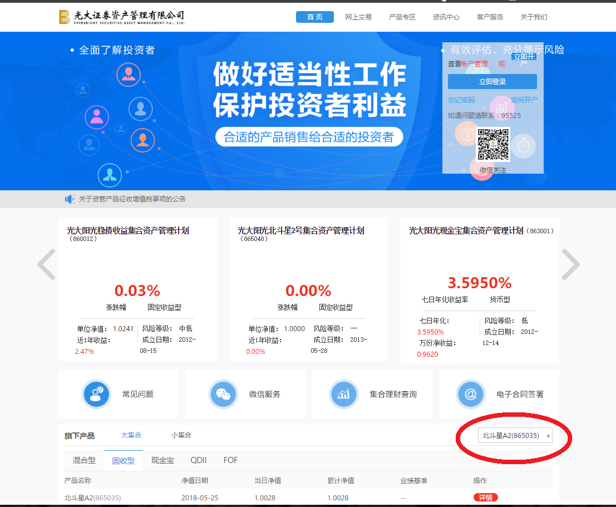Click the 1.0028 当日净值 cell

[x=265, y=498]
